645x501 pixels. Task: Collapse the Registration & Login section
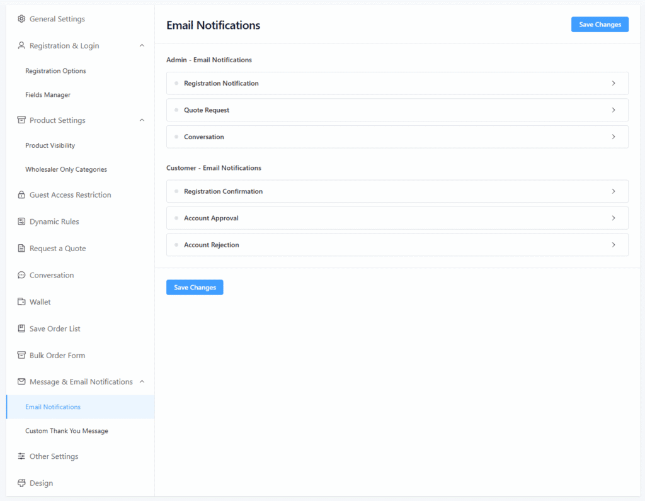pos(142,45)
